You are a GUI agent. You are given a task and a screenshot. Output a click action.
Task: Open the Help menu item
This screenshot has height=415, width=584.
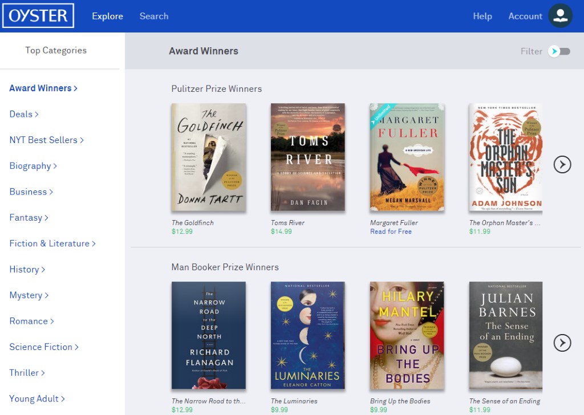482,16
